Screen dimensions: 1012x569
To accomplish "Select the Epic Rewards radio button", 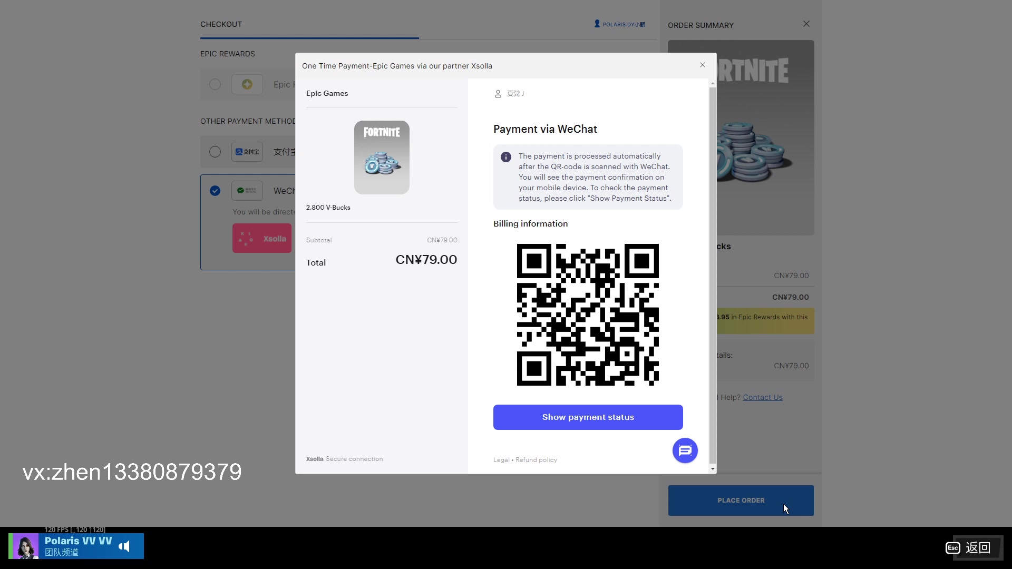I will click(215, 84).
